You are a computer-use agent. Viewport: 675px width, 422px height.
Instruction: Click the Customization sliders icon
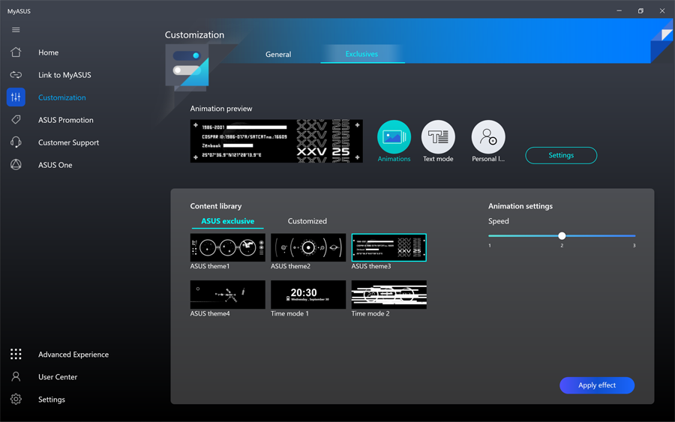click(16, 97)
